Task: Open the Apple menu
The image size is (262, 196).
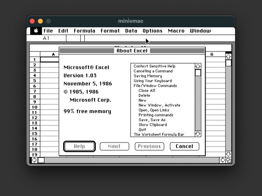Action: [36, 31]
